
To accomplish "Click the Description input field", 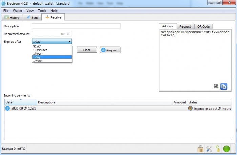I will [76, 26].
